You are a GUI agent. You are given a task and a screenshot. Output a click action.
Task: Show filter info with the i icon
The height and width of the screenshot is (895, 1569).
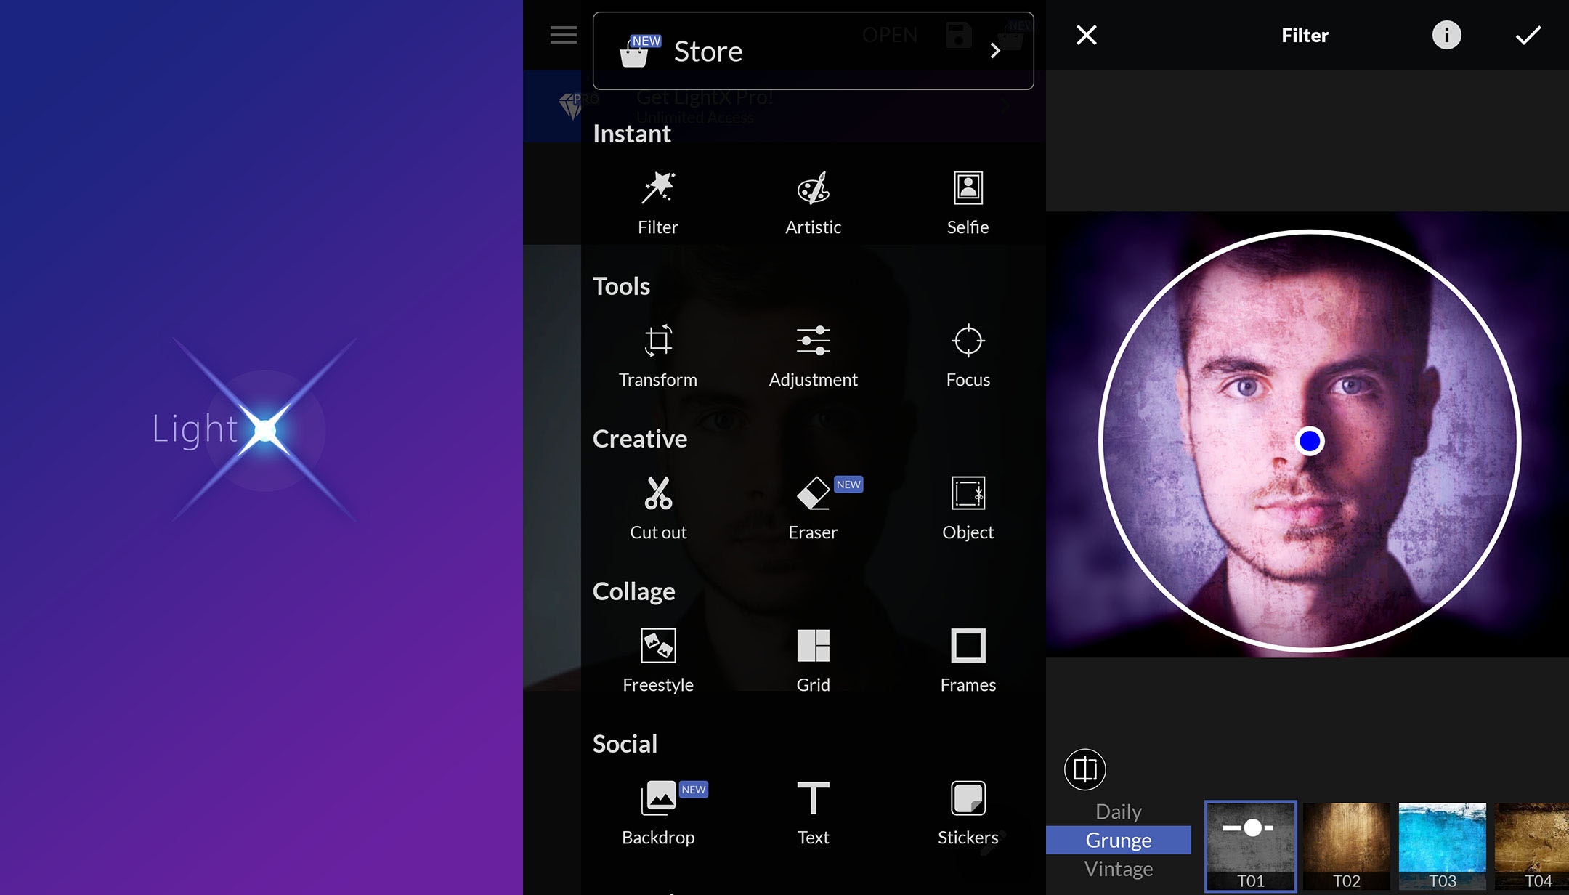[1446, 35]
